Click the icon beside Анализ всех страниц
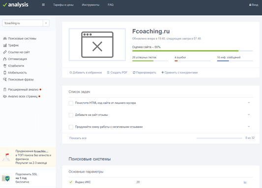This screenshot has height=188, width=262. (x=5, y=96)
